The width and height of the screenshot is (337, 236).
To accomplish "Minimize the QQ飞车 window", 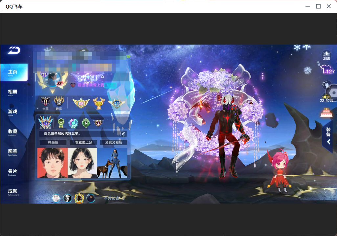I will coord(308,7).
